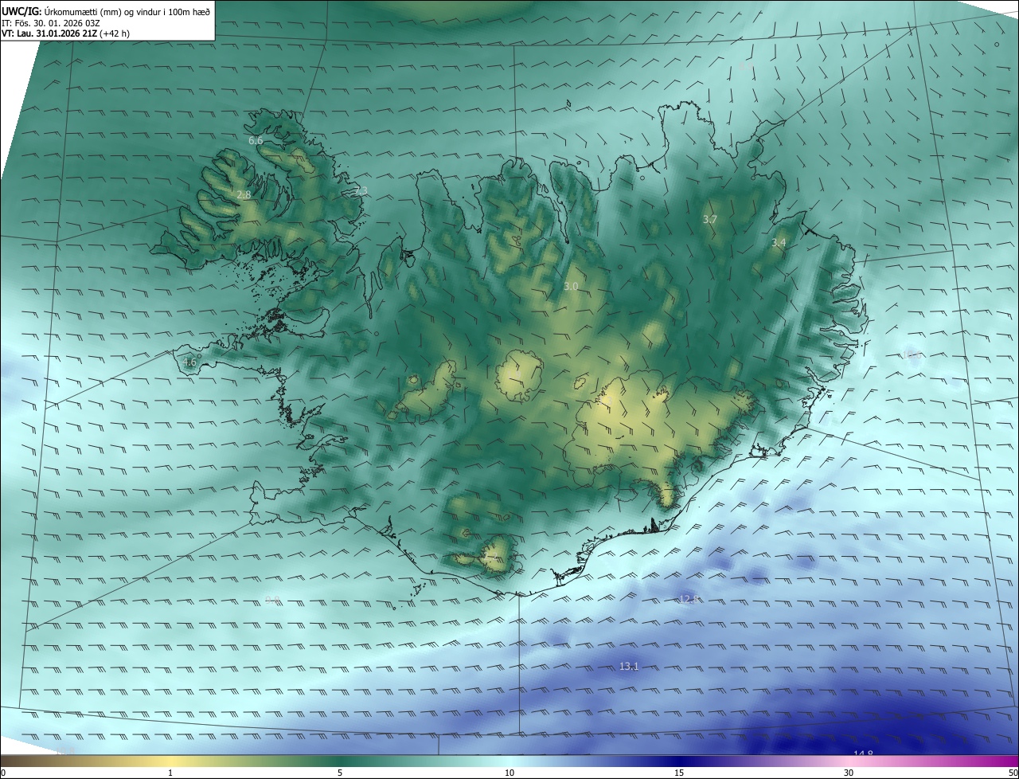The width and height of the screenshot is (1019, 779).
Task: Click the 5 tick on the color scale
Action: click(x=340, y=773)
